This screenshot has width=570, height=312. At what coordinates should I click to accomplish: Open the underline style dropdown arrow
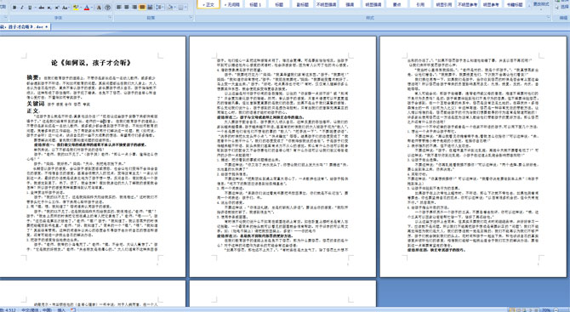click(35, 8)
